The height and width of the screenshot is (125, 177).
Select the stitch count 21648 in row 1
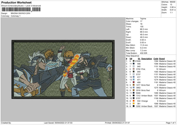point(138,61)
